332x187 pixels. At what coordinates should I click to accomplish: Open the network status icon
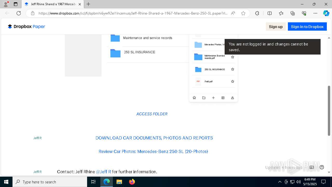pos(292,182)
